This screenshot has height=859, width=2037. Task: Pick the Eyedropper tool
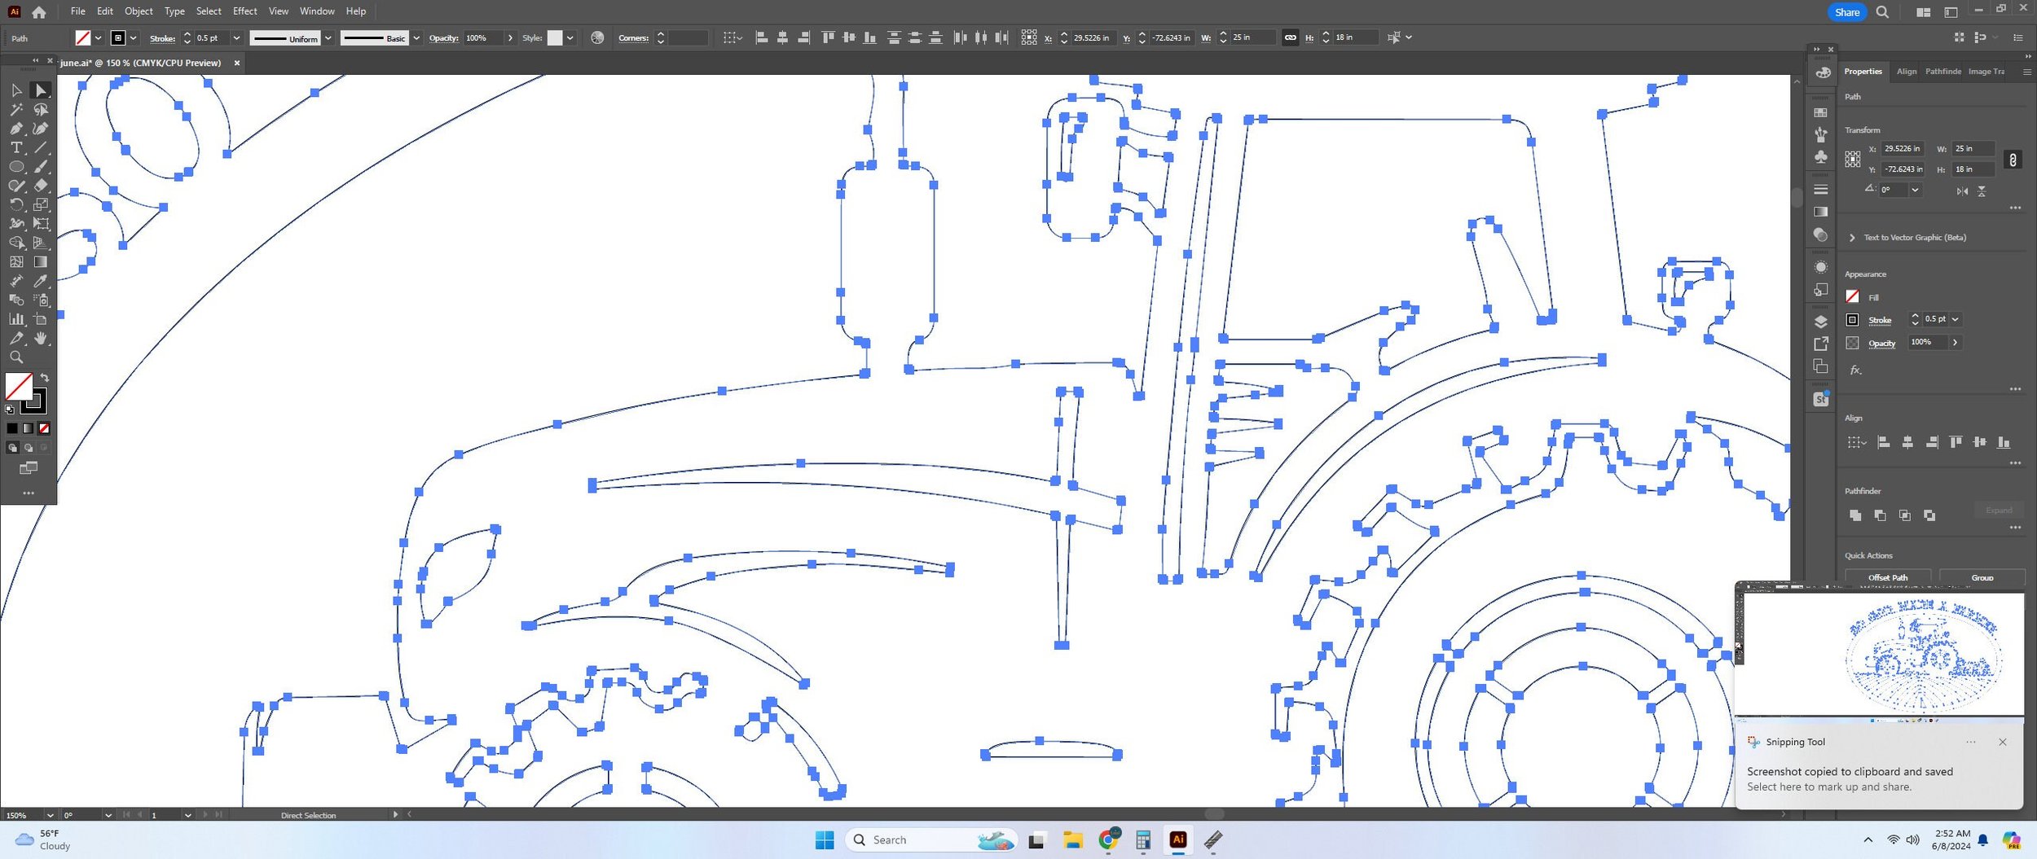pyautogui.click(x=40, y=281)
